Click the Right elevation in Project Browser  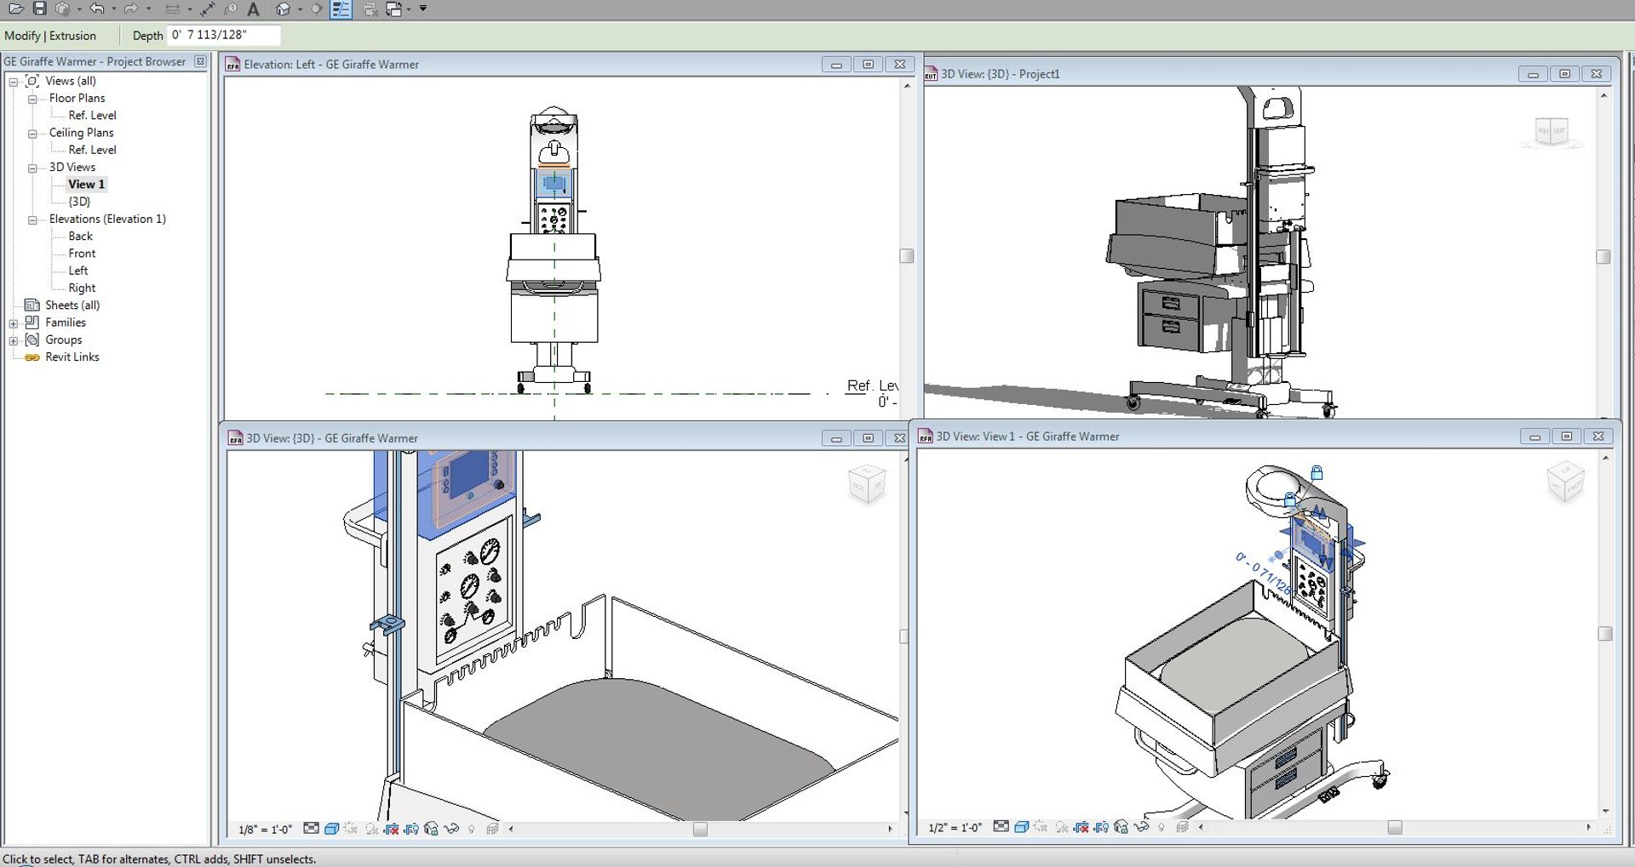pos(82,288)
